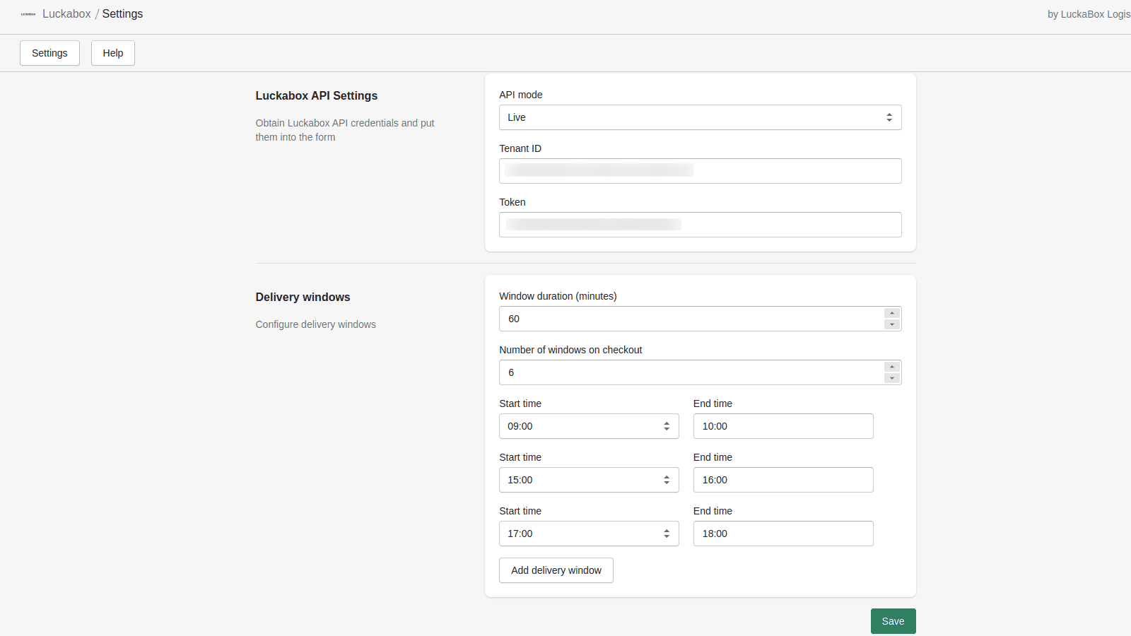The width and height of the screenshot is (1131, 636).
Task: Click the Save button
Action: pos(893,621)
